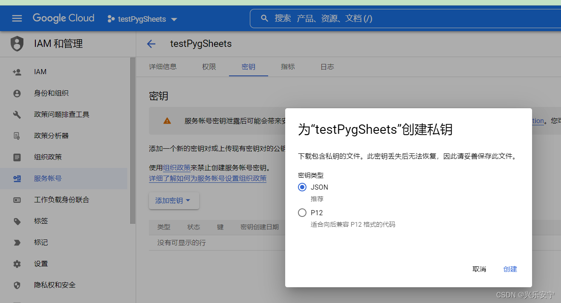The height and width of the screenshot is (303, 561).
Task: Click the 创建 (Create) button
Action: coord(509,269)
